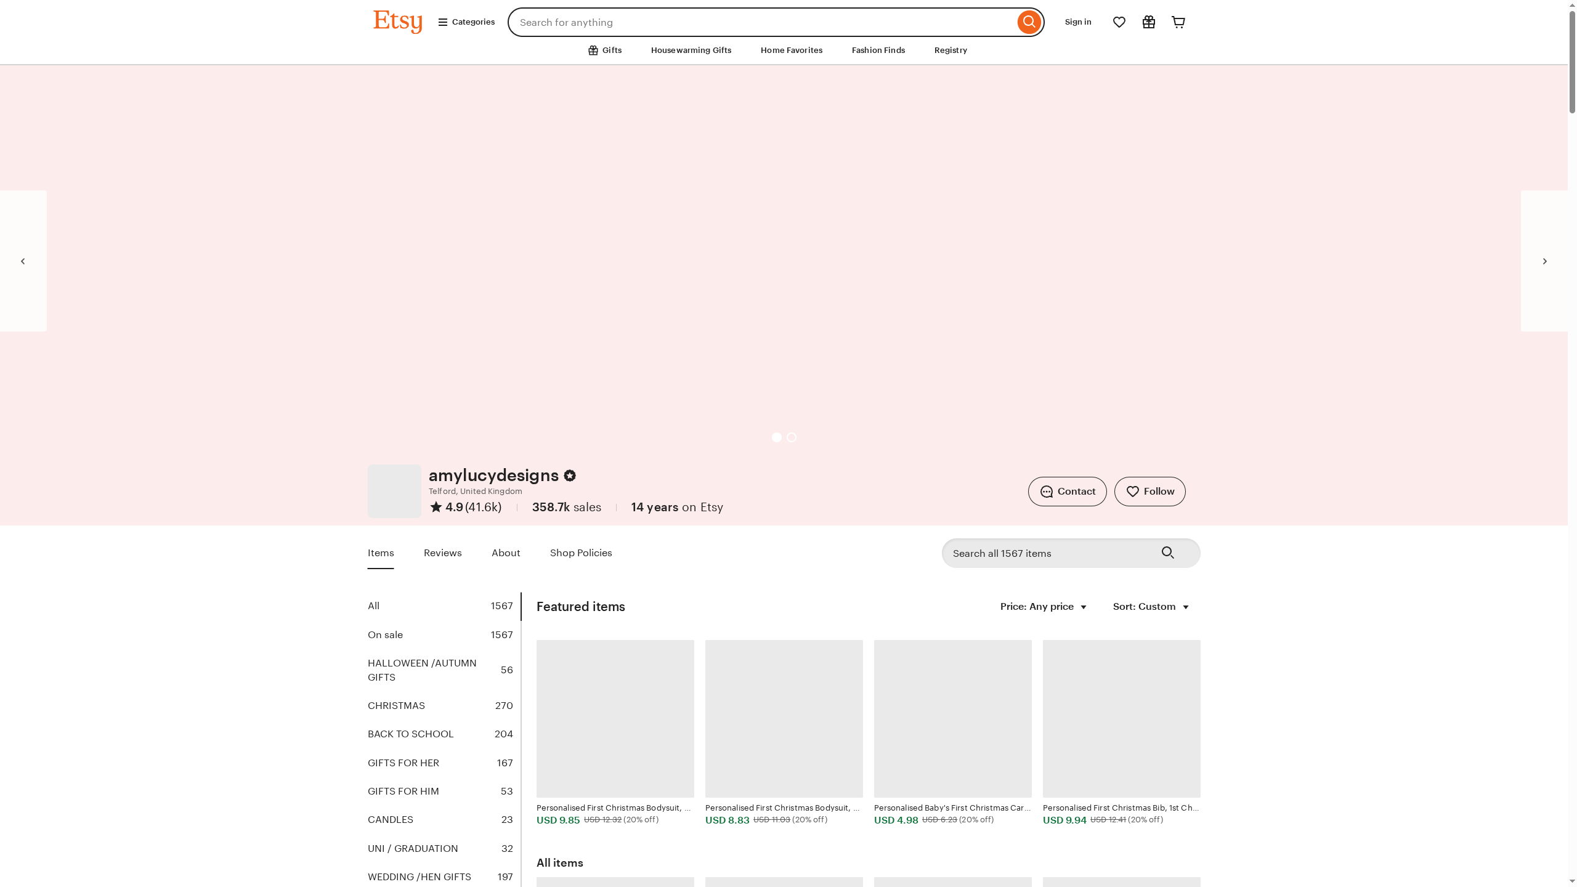1577x887 pixels.
Task: Open the main search magnifier icon
Action: (x=1028, y=22)
